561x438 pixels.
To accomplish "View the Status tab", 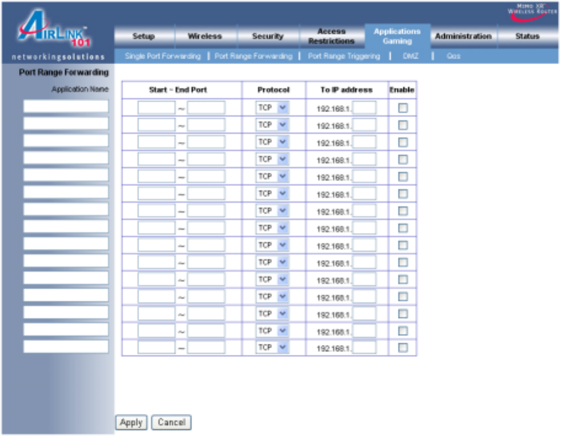I will 527,36.
